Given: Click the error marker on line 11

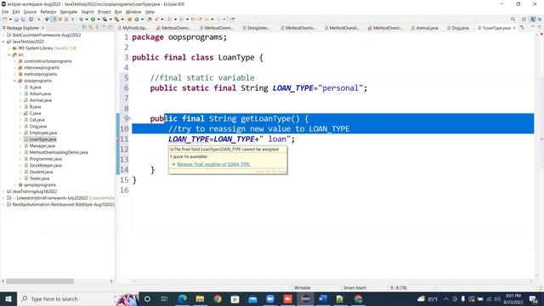Looking at the screenshot, I should tap(118, 139).
